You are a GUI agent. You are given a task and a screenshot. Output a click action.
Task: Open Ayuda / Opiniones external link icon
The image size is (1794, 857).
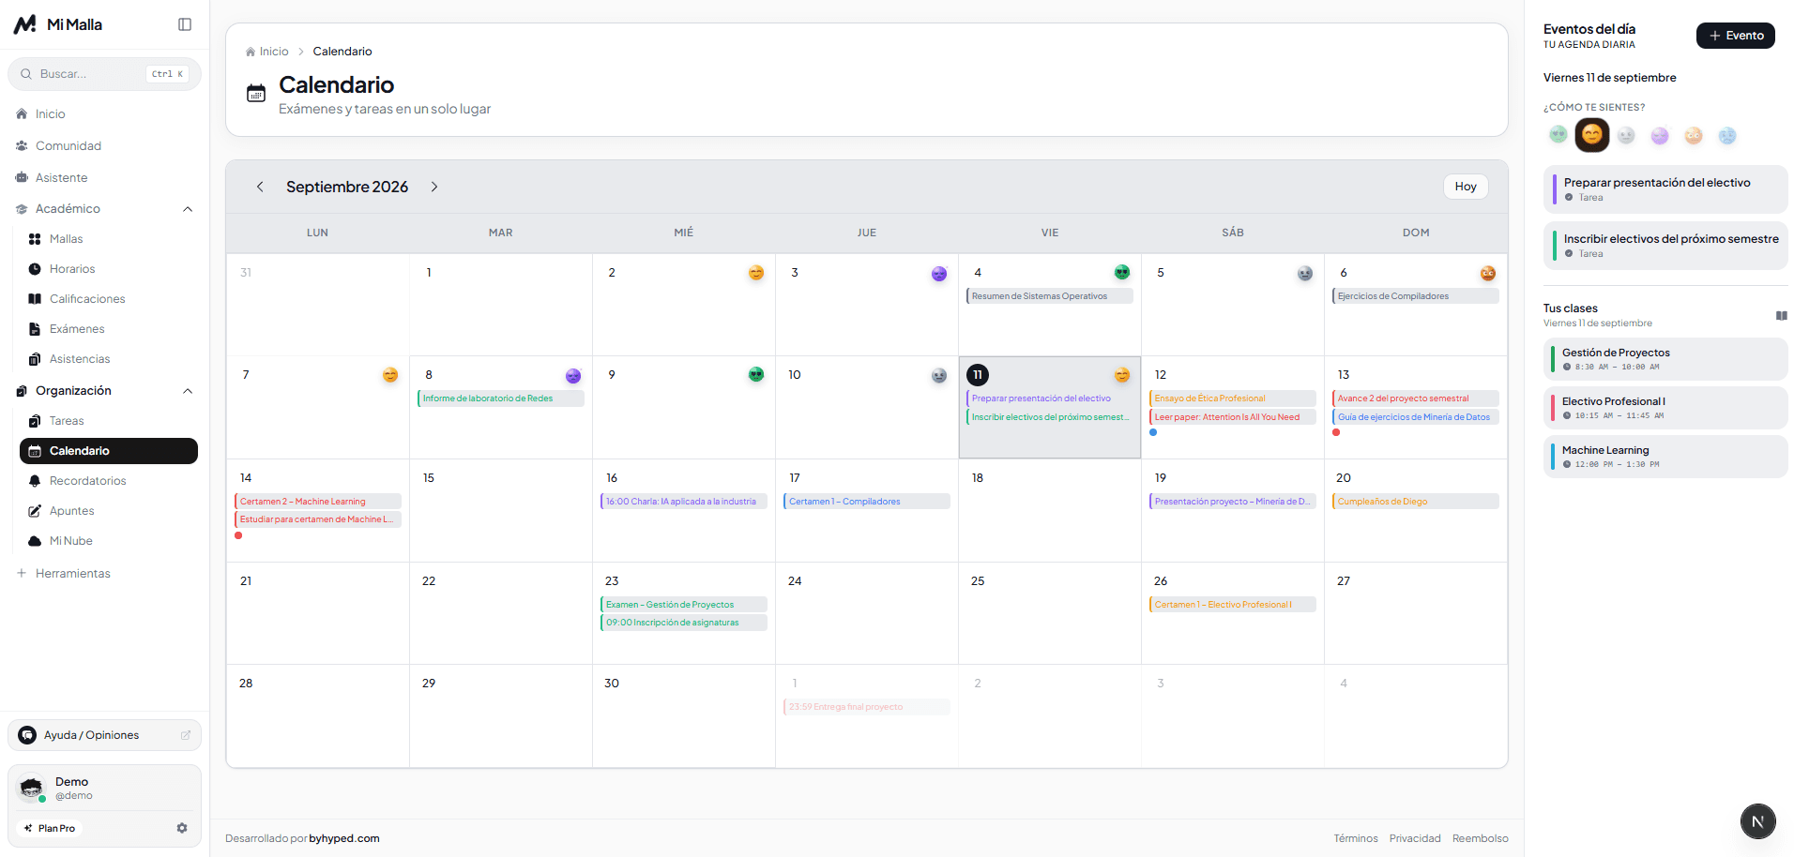tap(186, 735)
